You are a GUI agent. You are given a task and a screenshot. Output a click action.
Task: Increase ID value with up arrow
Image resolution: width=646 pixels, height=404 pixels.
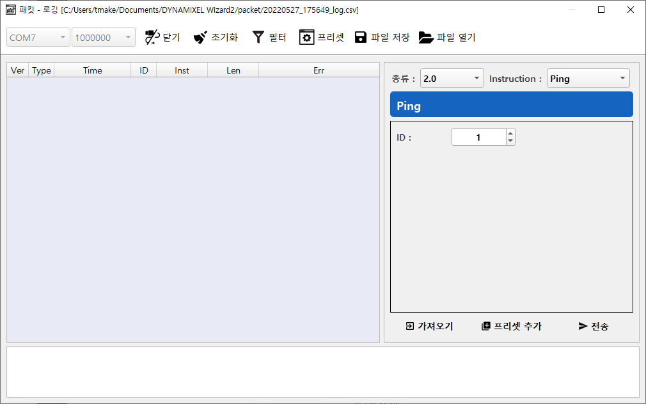click(510, 133)
